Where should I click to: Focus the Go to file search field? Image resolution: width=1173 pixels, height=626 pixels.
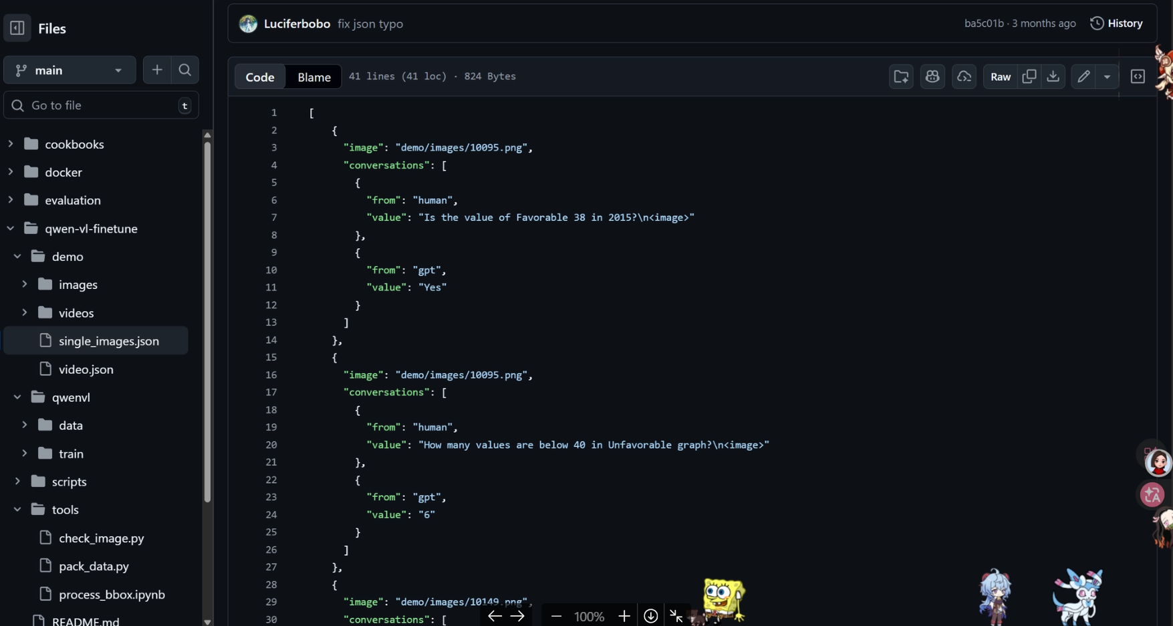click(x=102, y=105)
